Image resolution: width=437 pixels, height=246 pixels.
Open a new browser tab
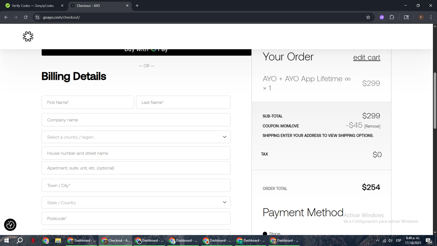pyautogui.click(x=137, y=6)
